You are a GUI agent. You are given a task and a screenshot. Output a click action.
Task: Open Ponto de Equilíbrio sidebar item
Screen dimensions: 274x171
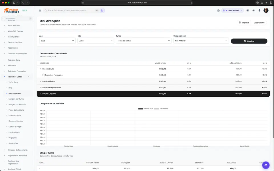point(16,110)
